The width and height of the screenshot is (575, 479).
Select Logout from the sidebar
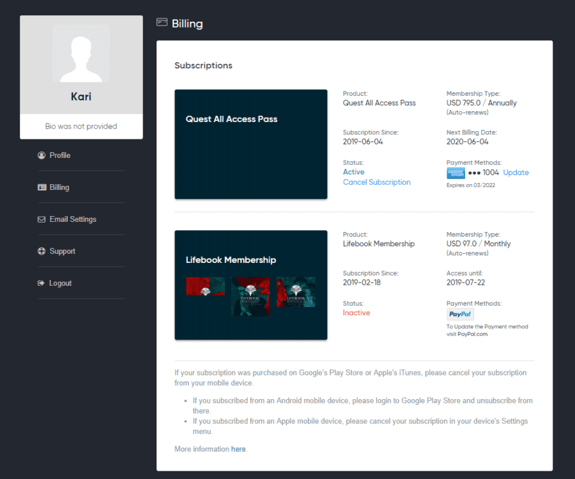tap(61, 283)
